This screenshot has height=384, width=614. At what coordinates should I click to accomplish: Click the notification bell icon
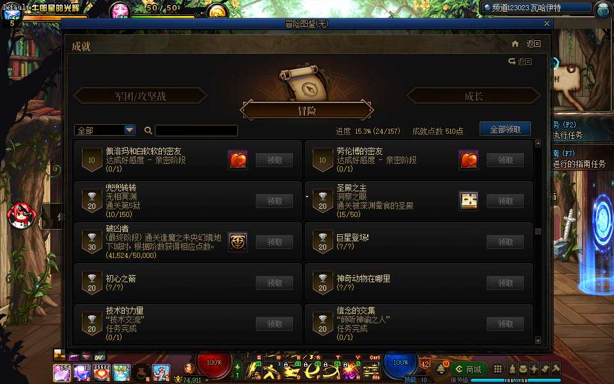click(441, 369)
